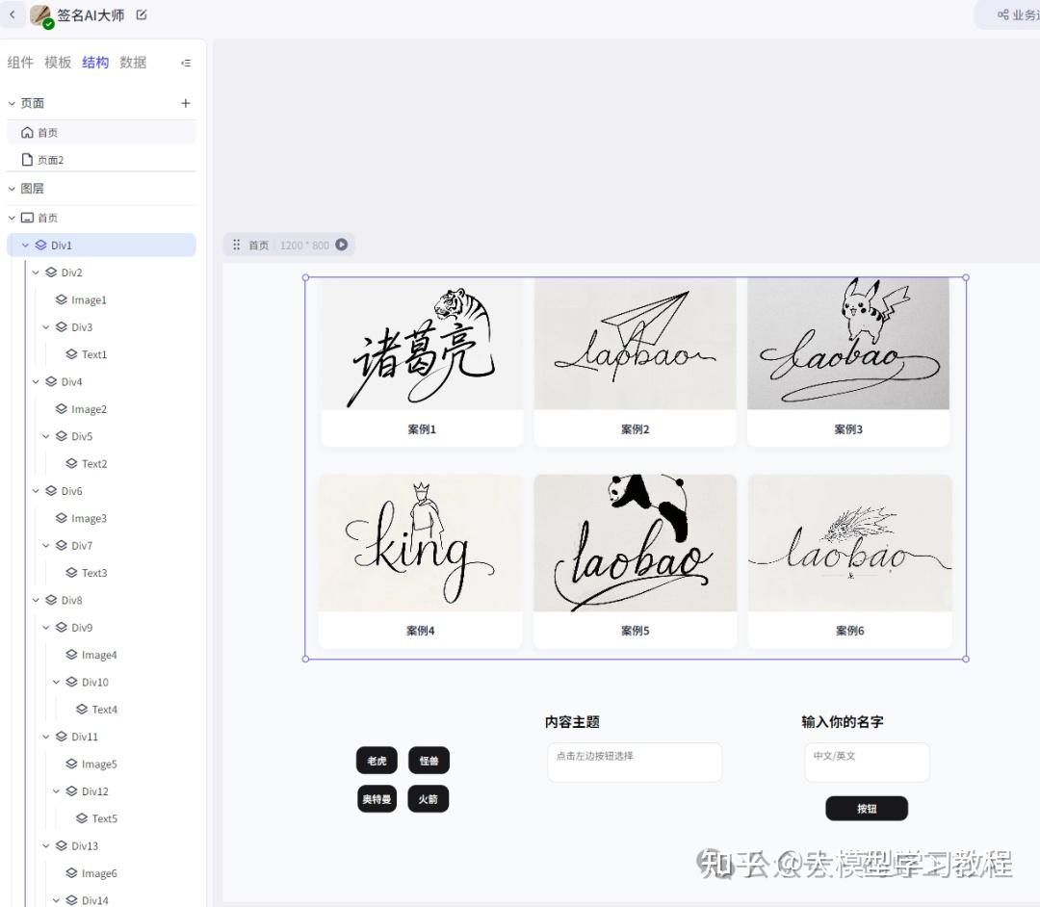This screenshot has width=1040, height=907.
Task: Click the layer icon of Image3
Action: 62,518
